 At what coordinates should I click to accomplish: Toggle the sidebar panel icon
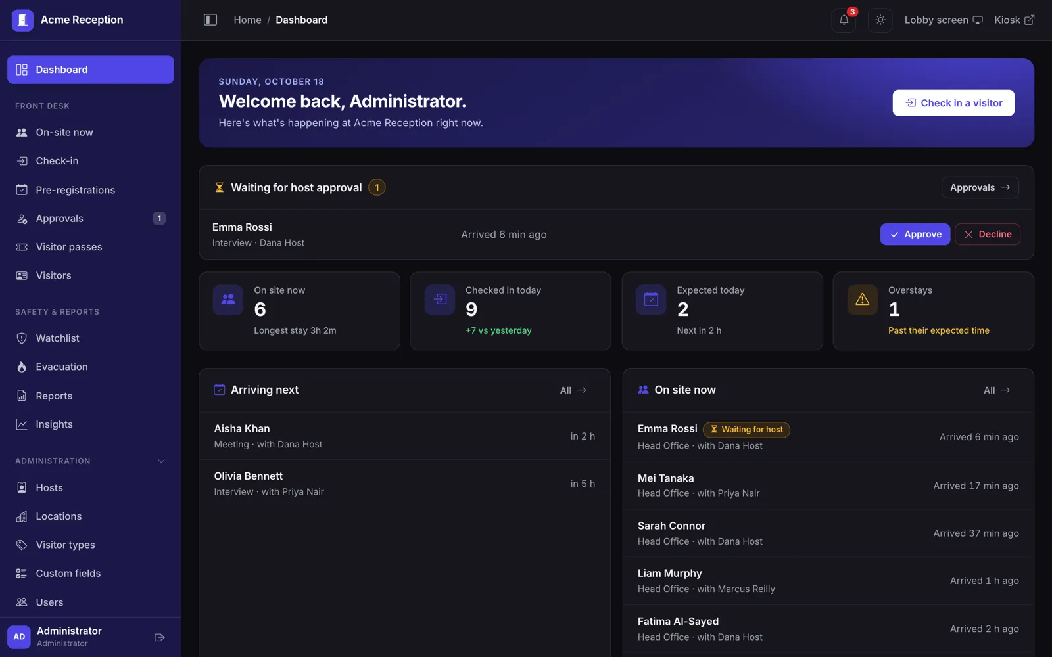pyautogui.click(x=210, y=20)
